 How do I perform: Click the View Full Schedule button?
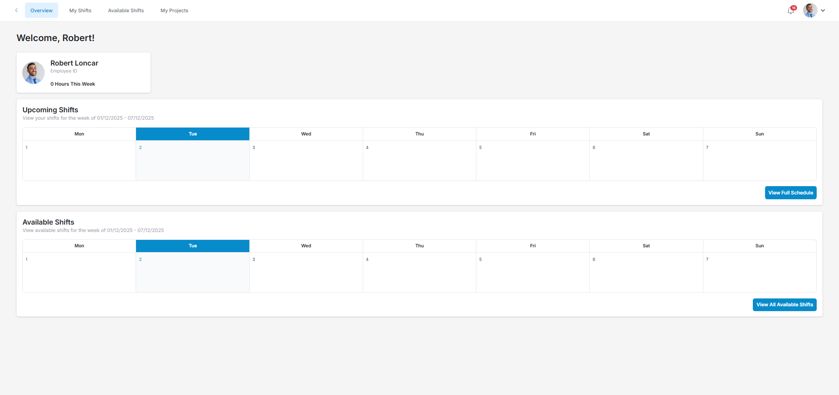pyautogui.click(x=790, y=193)
